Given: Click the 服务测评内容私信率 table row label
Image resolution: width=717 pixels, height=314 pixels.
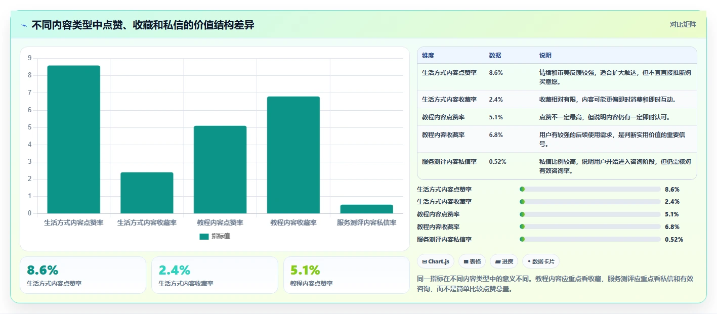Looking at the screenshot, I should 449,162.
